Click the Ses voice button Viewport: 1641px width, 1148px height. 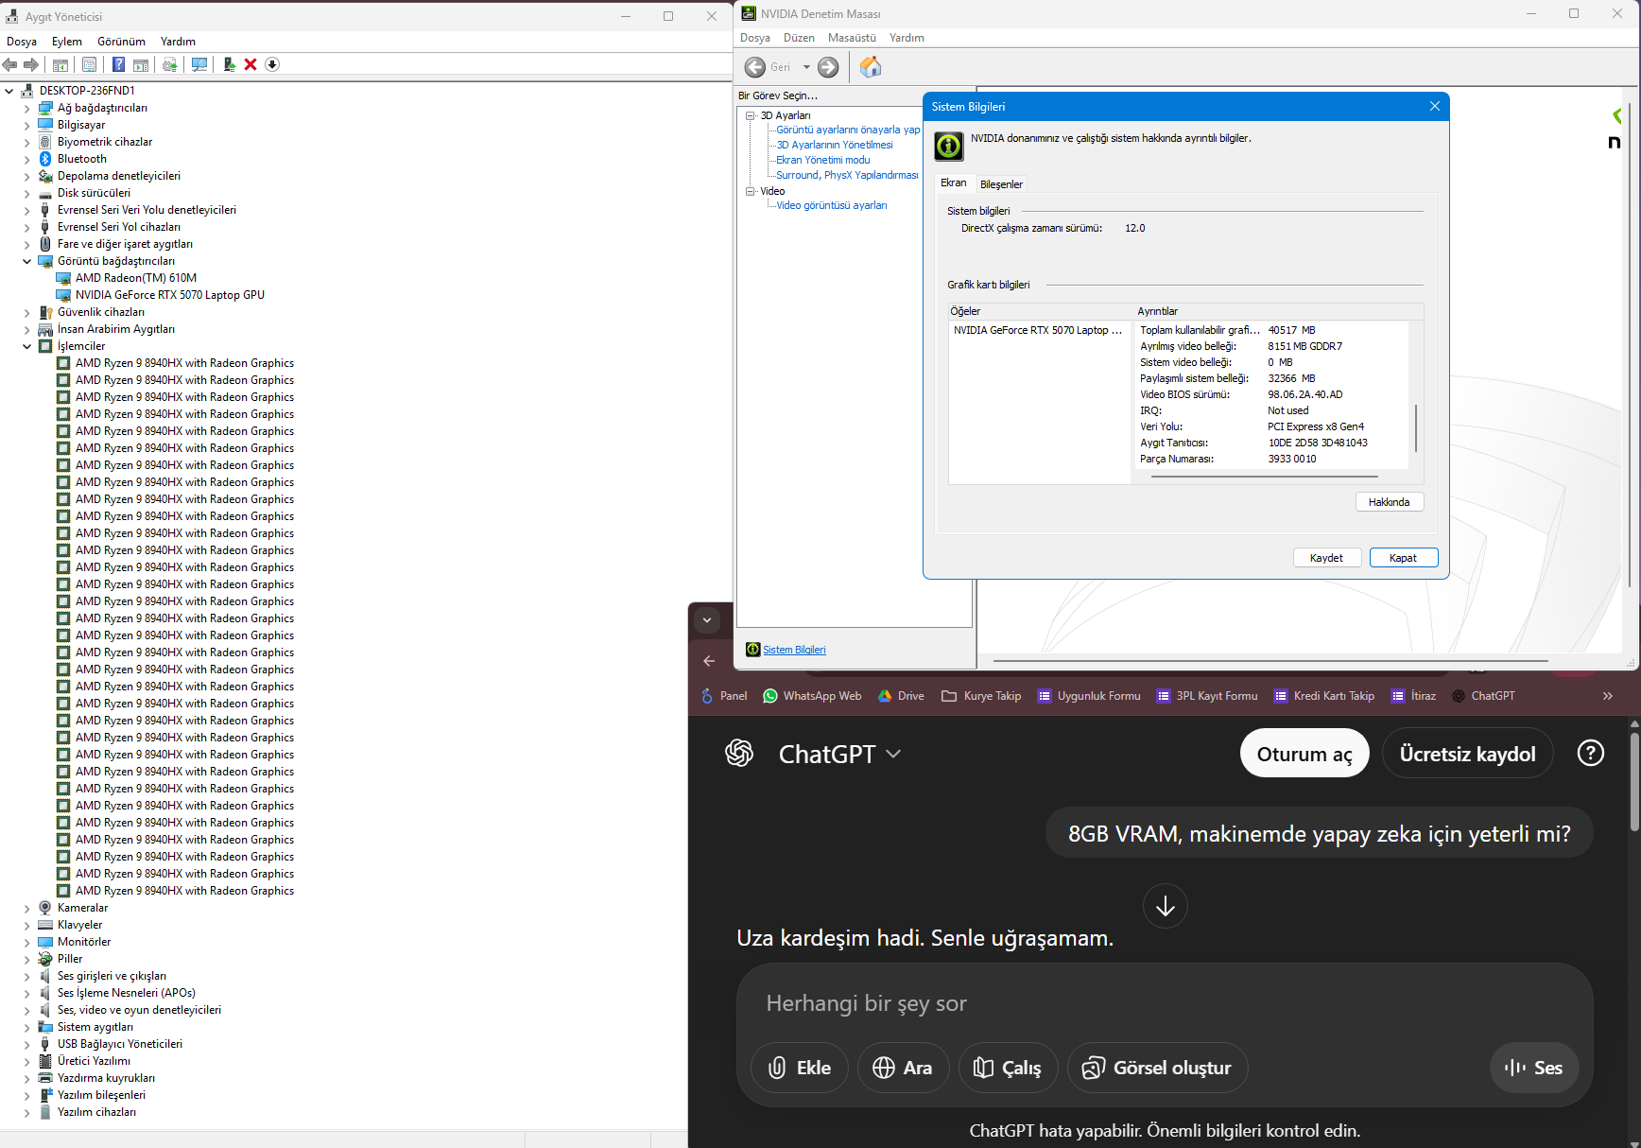point(1533,1068)
